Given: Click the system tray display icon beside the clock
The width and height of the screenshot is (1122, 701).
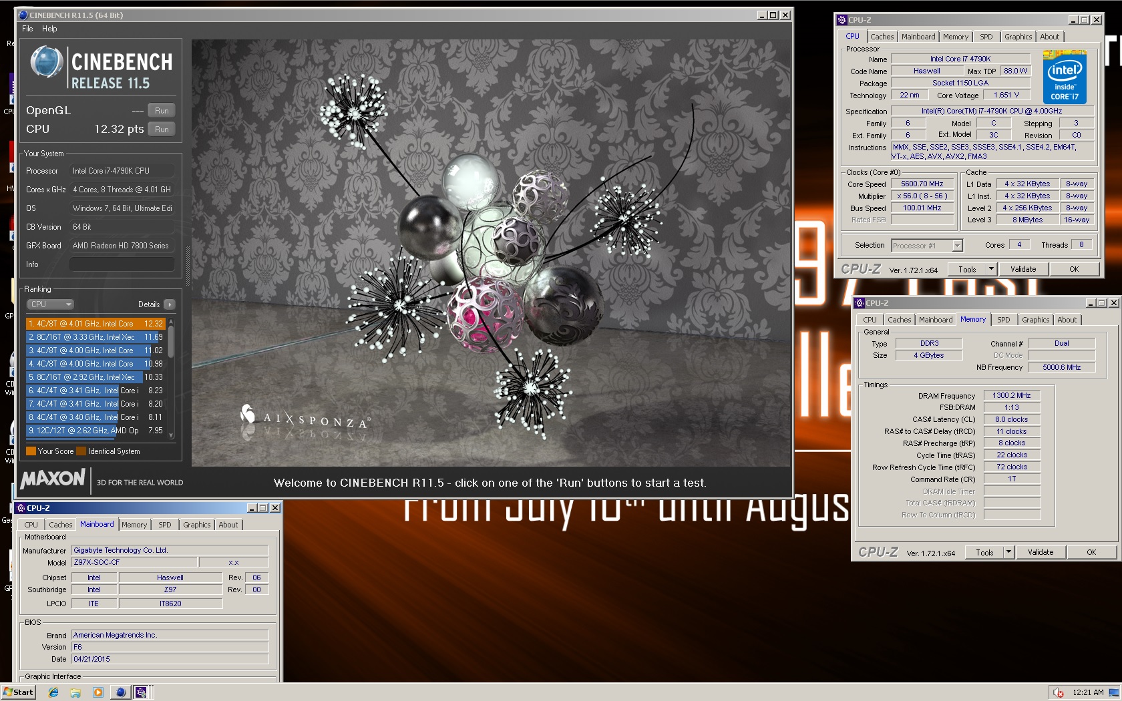Looking at the screenshot, I should (x=1114, y=692).
